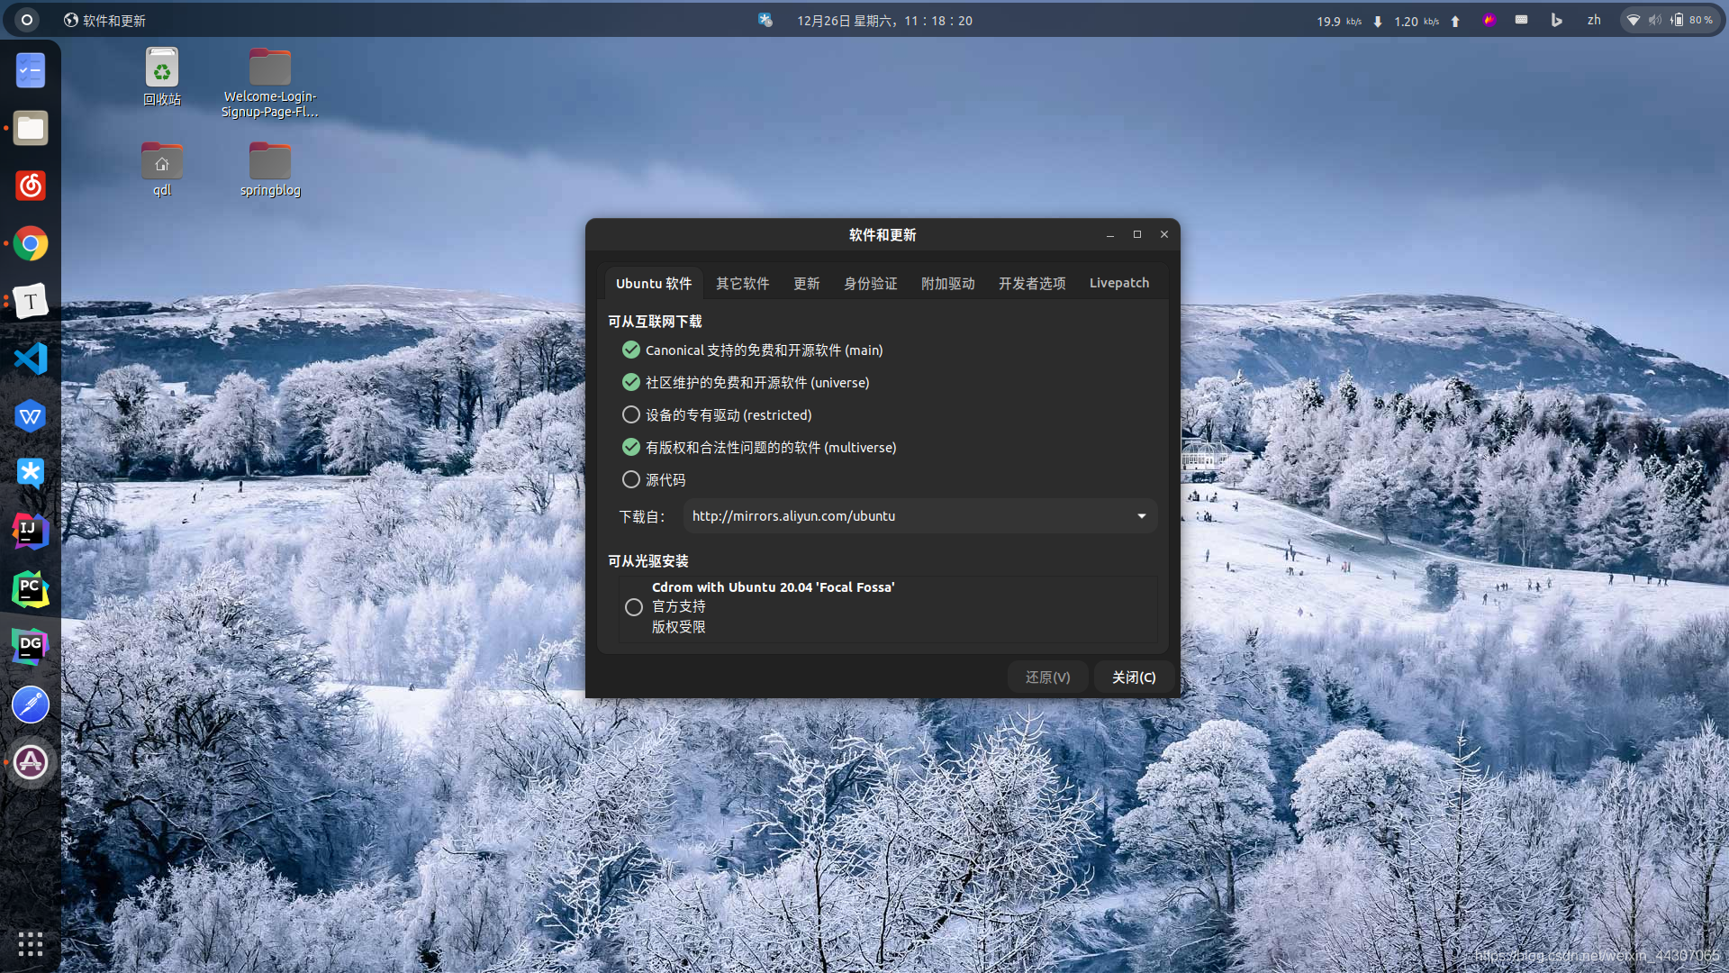Uncheck the universe community software option
The width and height of the screenshot is (1729, 973).
pos(631,382)
